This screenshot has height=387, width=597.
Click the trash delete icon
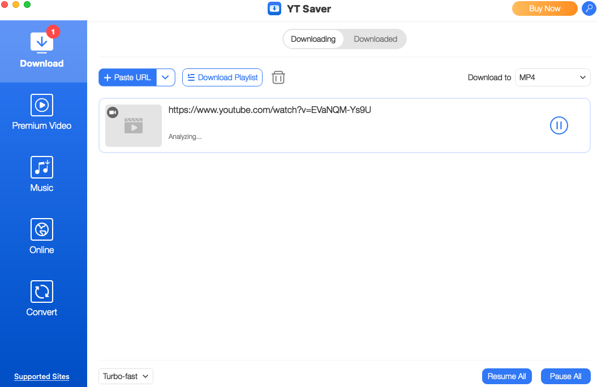[278, 77]
